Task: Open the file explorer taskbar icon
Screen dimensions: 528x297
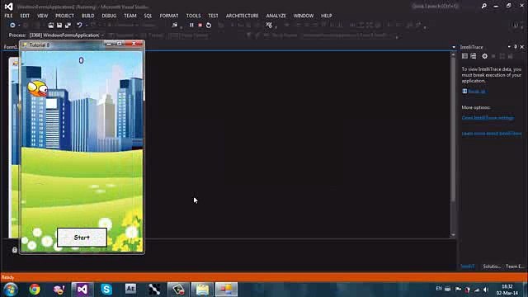Action: (x=202, y=290)
